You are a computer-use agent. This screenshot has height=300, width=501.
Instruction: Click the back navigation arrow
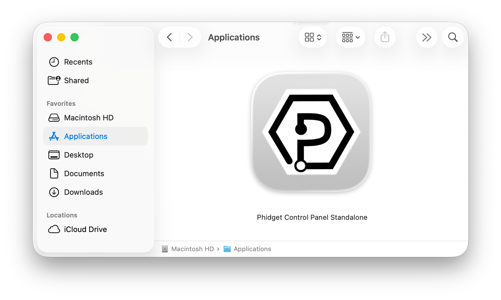[x=170, y=37]
